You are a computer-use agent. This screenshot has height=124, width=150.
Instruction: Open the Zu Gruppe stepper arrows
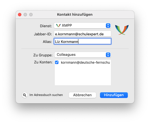click(108, 55)
